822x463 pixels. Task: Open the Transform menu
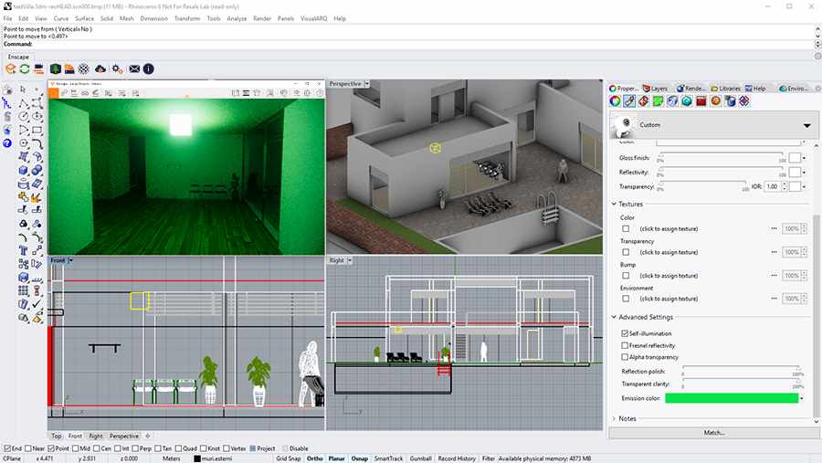pos(187,18)
